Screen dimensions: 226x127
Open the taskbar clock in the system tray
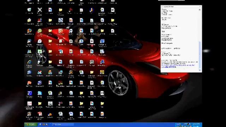click(196, 125)
